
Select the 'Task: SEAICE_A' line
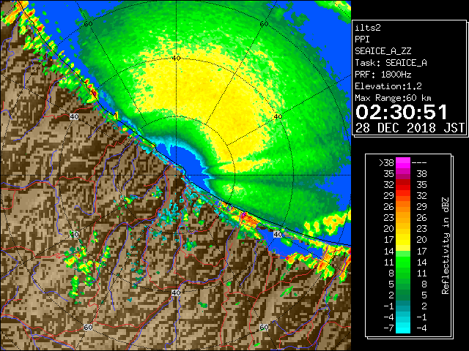pyautogui.click(x=391, y=63)
